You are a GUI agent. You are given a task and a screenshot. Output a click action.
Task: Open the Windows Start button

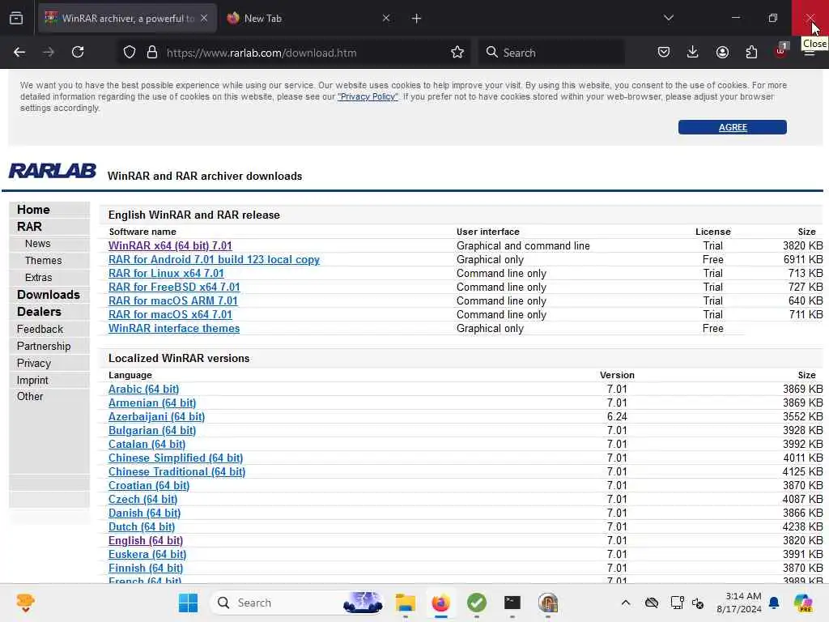tap(188, 603)
